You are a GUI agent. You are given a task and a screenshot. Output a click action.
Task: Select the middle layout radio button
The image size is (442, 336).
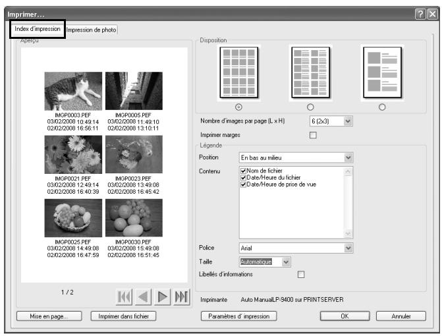(x=310, y=107)
